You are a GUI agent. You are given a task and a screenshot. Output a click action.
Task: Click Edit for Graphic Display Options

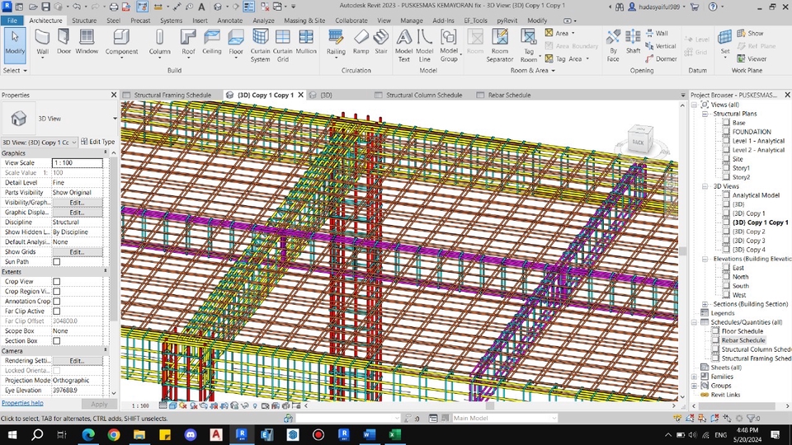[78, 213]
